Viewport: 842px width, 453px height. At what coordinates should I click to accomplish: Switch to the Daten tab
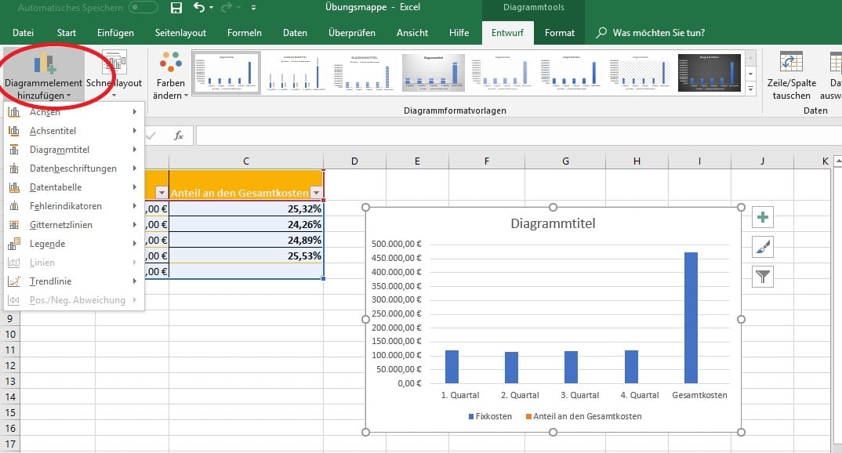point(295,33)
